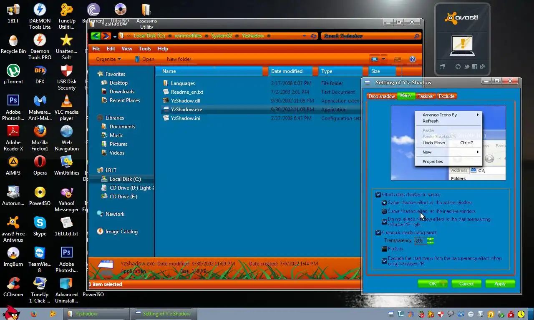Click OK in Y'z Shadow settings
The image size is (534, 320).
pyautogui.click(x=433, y=284)
